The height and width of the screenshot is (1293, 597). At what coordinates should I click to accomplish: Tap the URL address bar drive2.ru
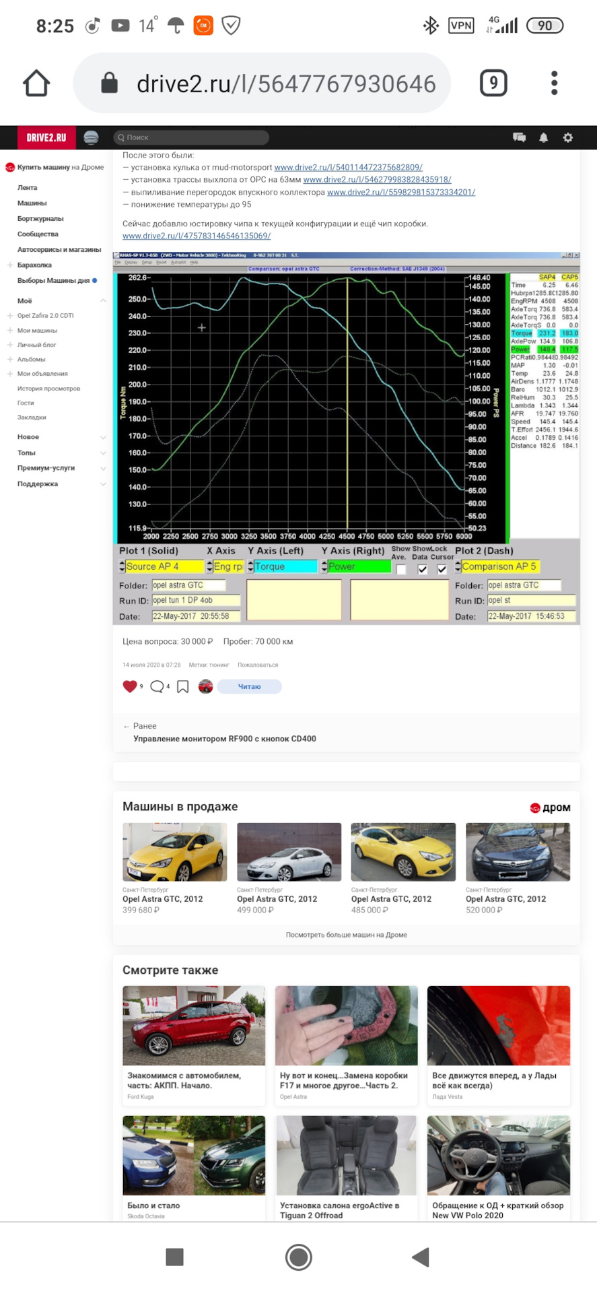pyautogui.click(x=261, y=83)
